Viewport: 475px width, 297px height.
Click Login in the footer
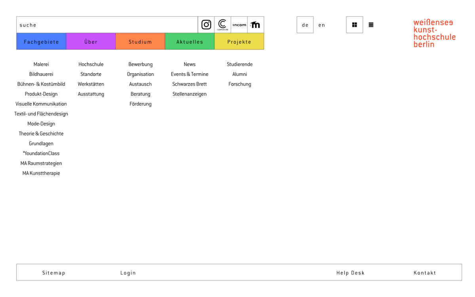tap(128, 273)
